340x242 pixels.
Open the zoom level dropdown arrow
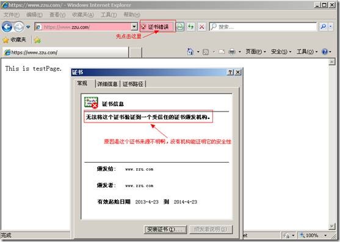[325, 235]
